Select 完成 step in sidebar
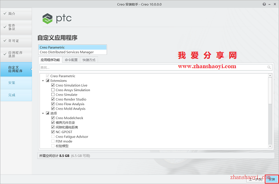279x184 pixels. pos(16,95)
